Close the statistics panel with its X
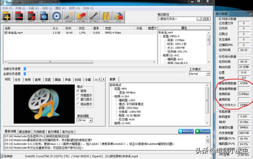The height and width of the screenshot is (159, 253). pos(251,14)
